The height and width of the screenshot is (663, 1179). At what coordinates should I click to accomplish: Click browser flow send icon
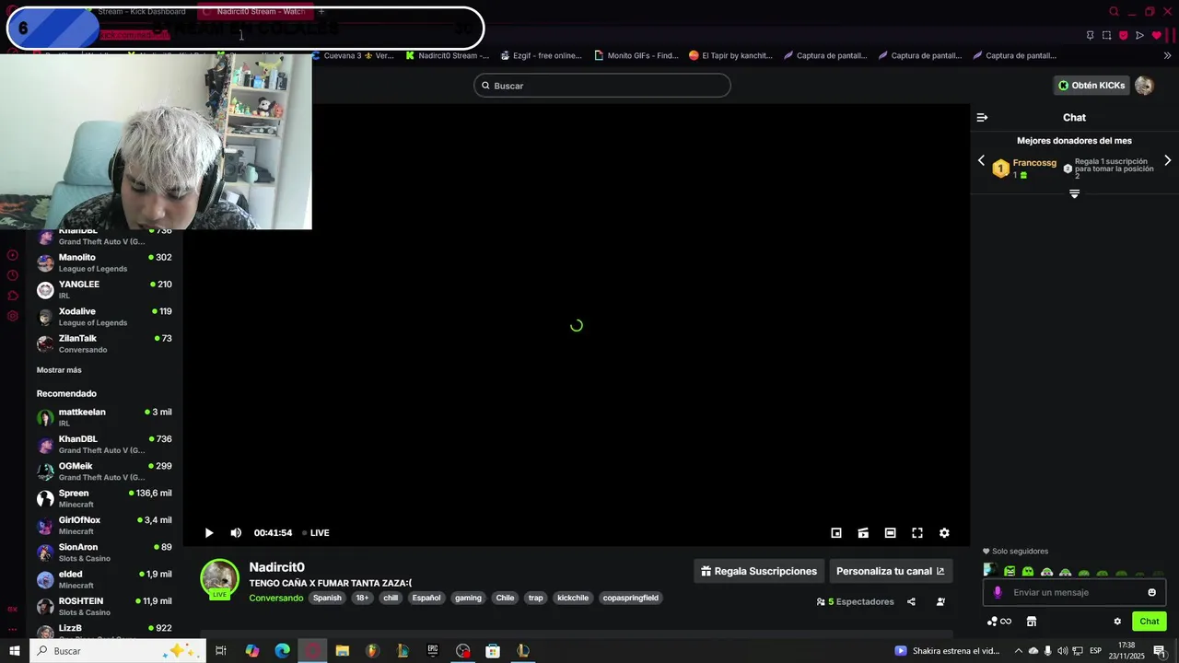(1139, 35)
